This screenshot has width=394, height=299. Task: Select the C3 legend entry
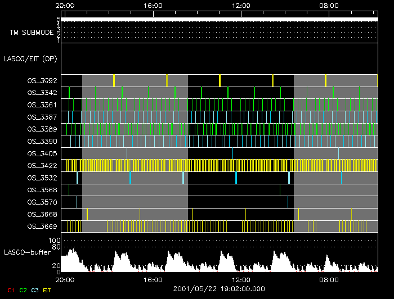tap(35, 291)
